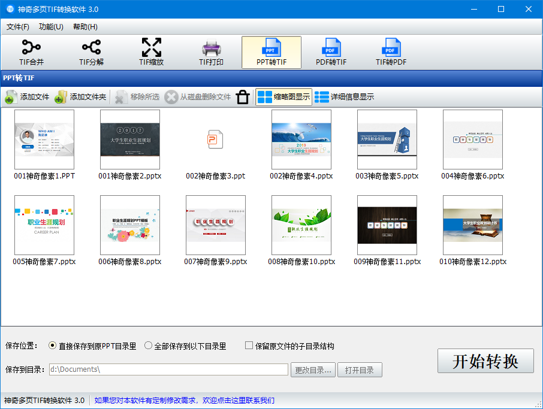Click 添加文件夹 to add a folder
Image resolution: width=543 pixels, height=409 pixels.
coord(80,97)
